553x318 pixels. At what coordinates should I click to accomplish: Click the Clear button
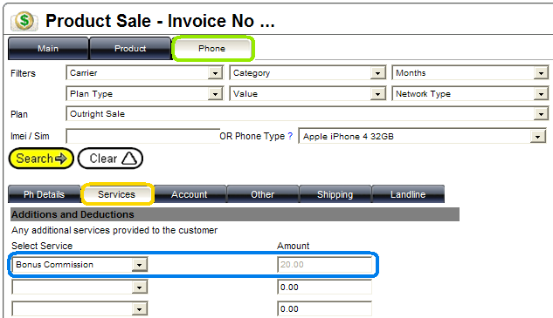(x=110, y=159)
